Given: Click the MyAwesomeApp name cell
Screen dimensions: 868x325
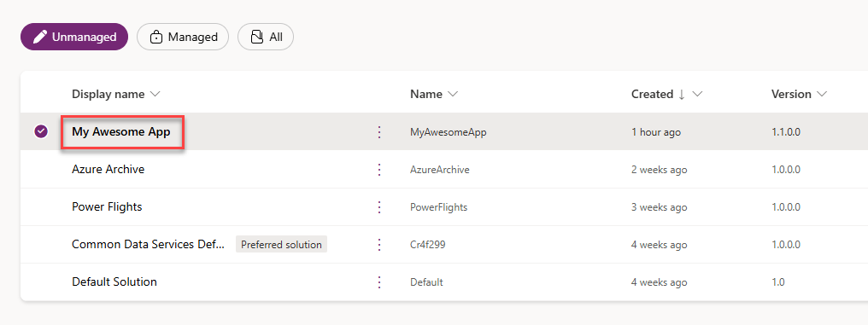Looking at the screenshot, I should click(448, 132).
